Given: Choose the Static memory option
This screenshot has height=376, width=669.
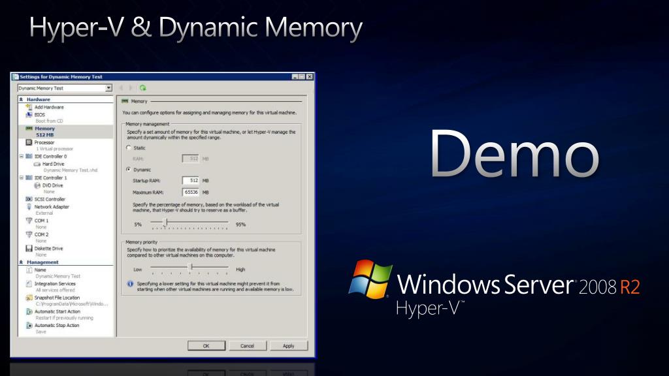Looking at the screenshot, I should click(129, 148).
